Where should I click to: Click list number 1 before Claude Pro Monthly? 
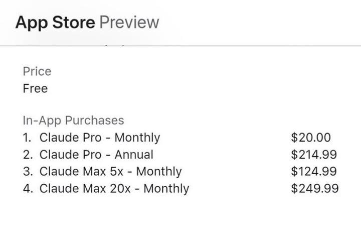(27, 138)
